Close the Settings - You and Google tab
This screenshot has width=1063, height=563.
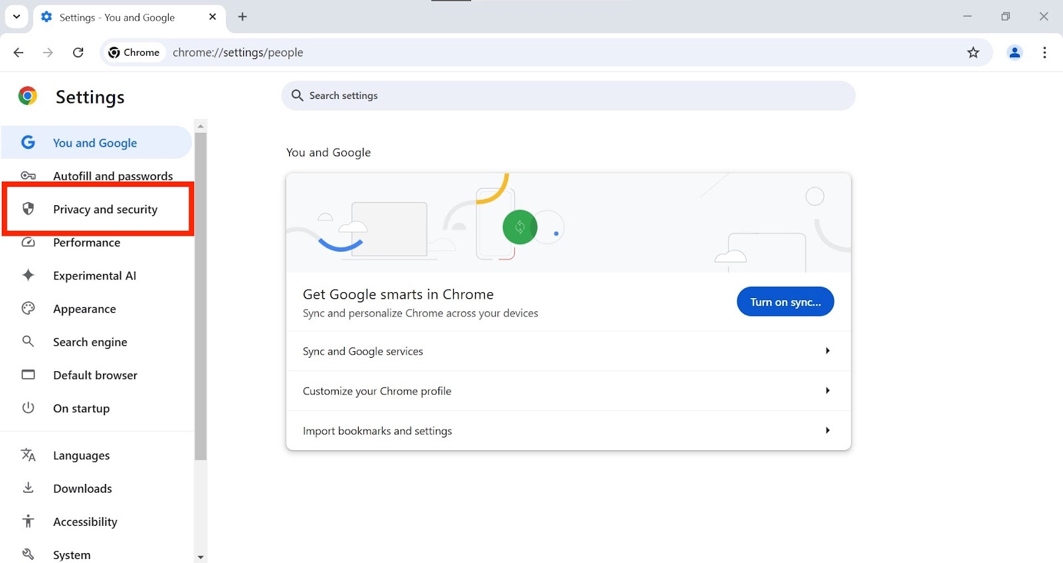[x=213, y=17]
